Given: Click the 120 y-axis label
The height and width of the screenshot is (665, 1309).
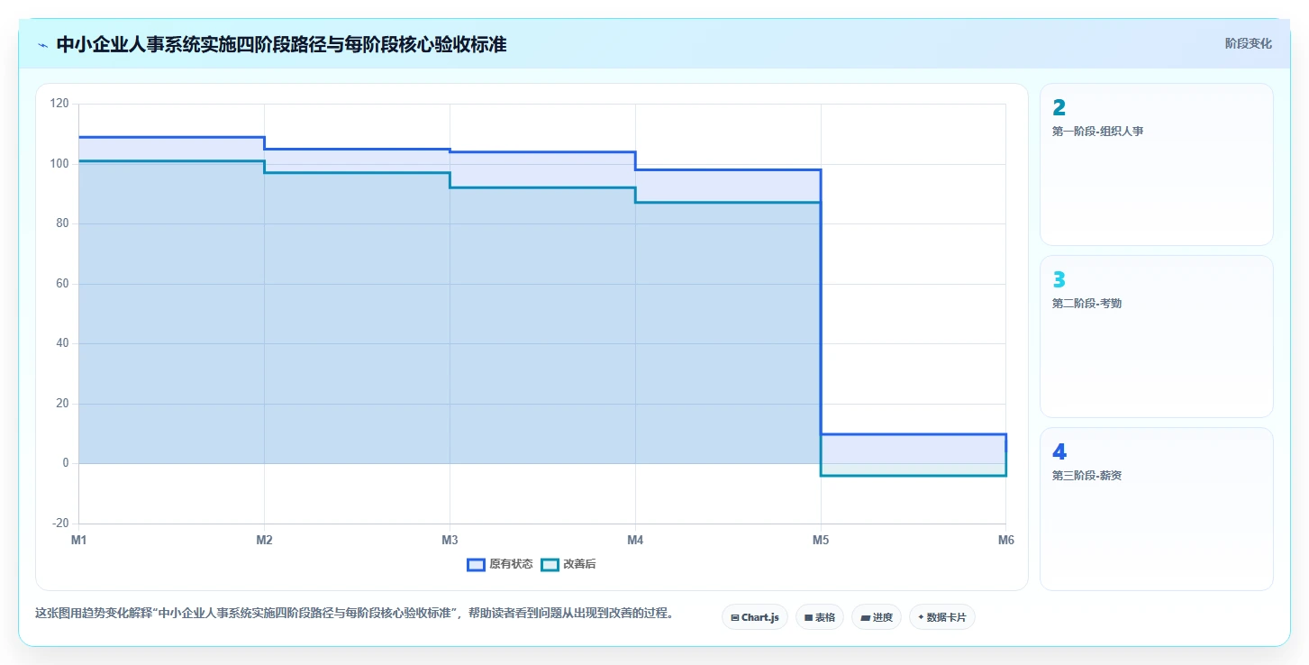Looking at the screenshot, I should [x=59, y=104].
